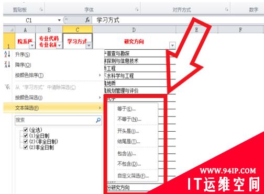Toggle the (2)(非全日制) checkbox

click(26, 141)
